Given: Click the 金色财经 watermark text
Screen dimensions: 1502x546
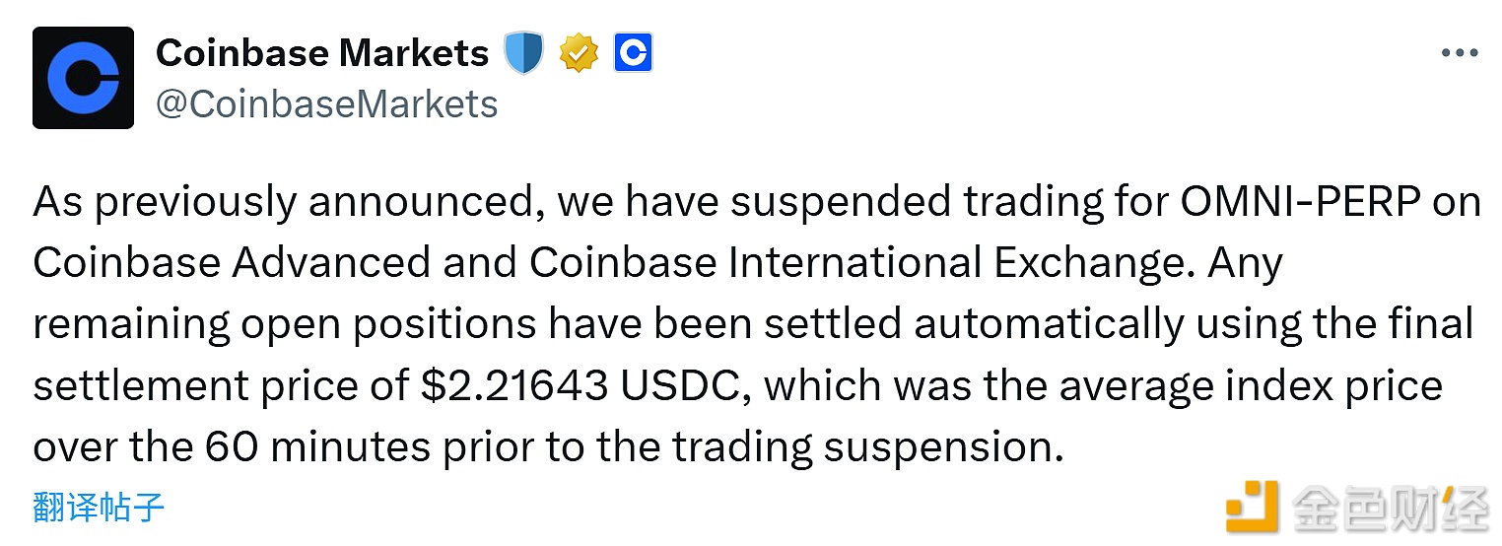Looking at the screenshot, I should pyautogui.click(x=1388, y=509).
